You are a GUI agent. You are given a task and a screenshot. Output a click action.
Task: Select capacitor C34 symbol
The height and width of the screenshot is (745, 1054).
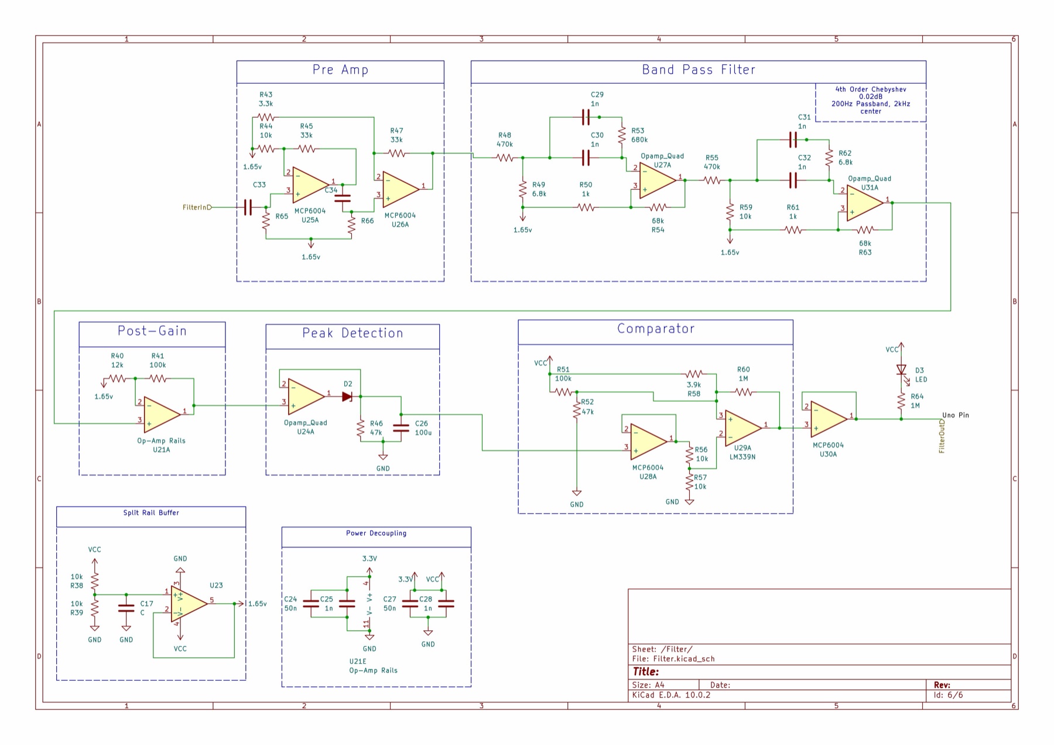pyautogui.click(x=343, y=198)
